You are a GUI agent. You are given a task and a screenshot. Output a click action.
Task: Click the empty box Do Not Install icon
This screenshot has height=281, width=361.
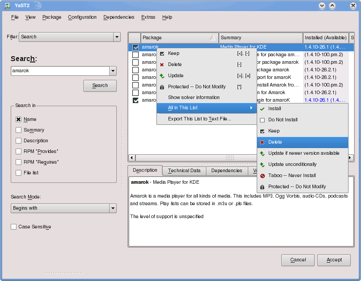click(x=262, y=120)
